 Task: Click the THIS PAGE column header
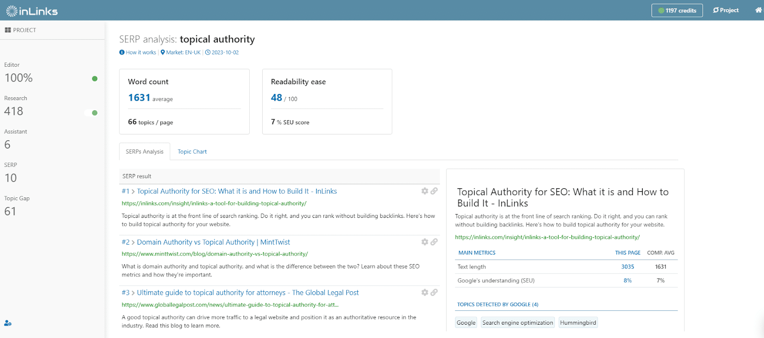627,253
